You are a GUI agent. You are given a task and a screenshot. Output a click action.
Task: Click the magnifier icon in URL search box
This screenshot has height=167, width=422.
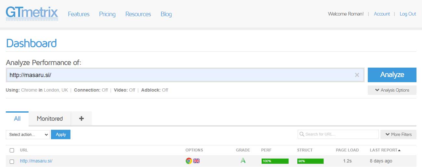click(302, 134)
